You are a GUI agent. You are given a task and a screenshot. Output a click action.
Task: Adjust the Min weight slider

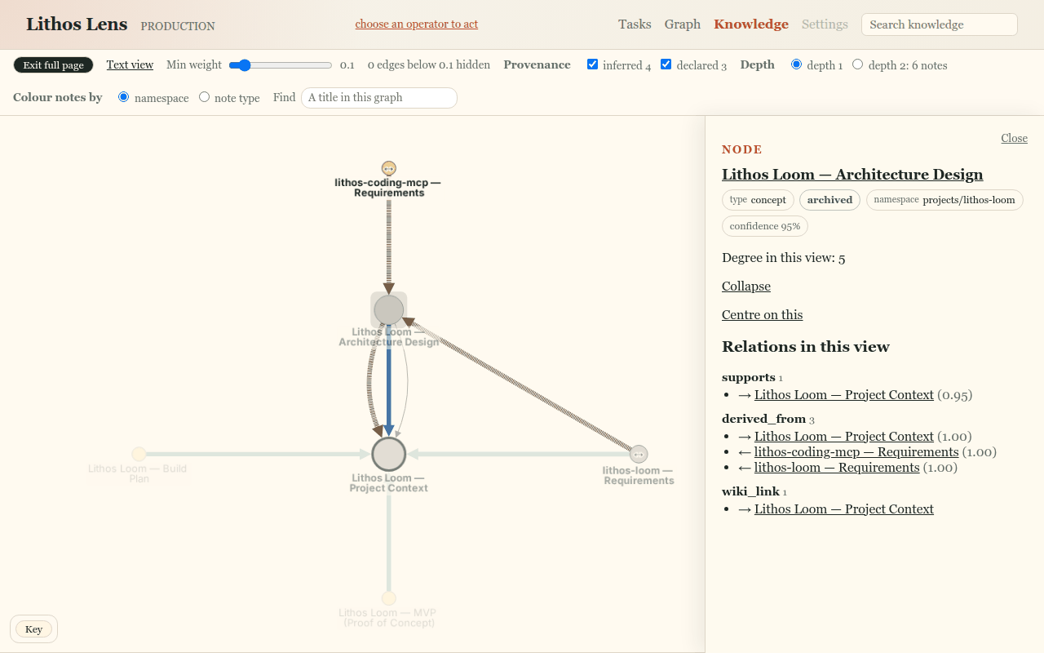point(281,65)
